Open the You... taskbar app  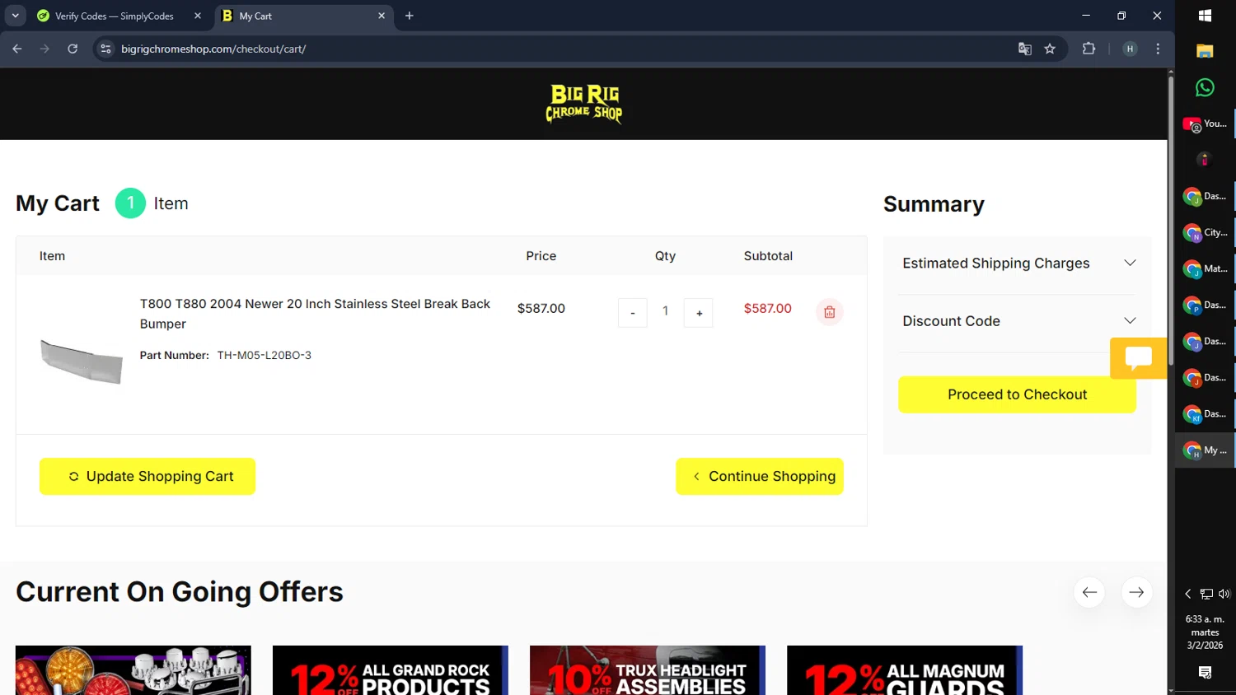point(1205,124)
